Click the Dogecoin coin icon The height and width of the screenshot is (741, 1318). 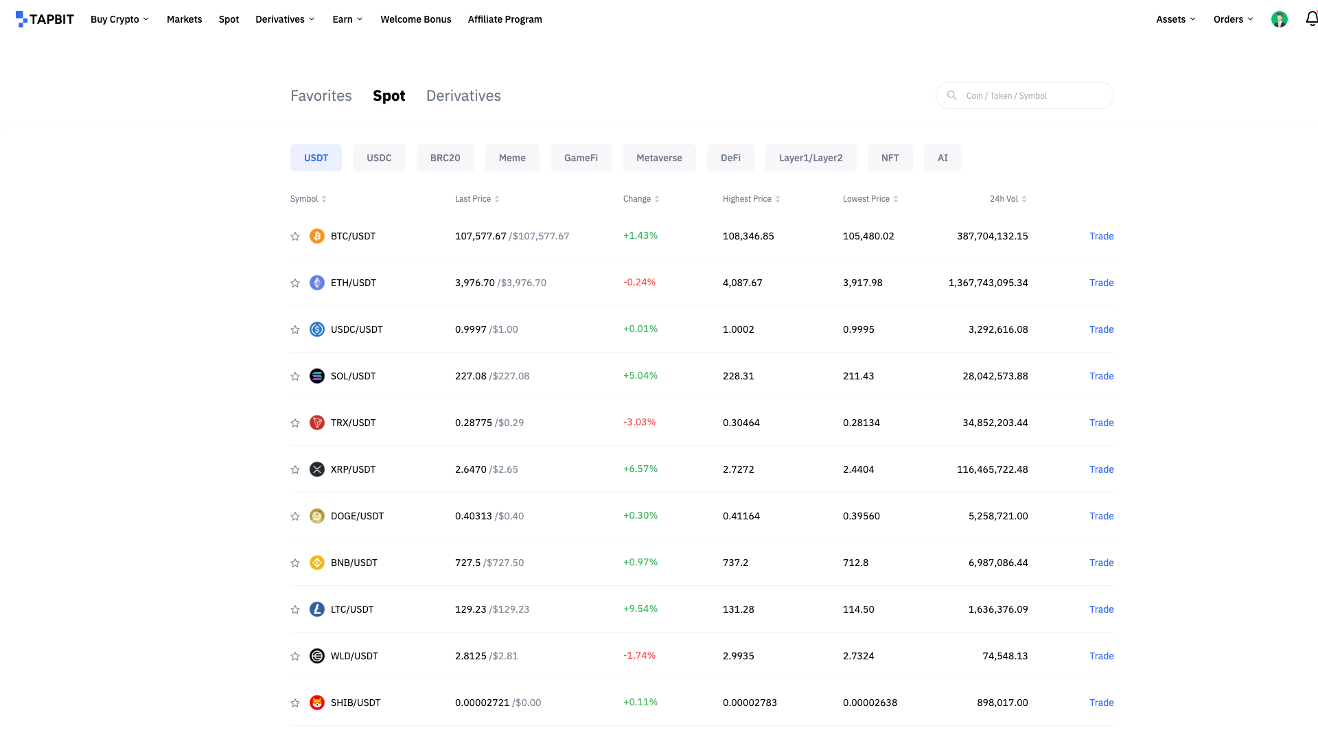tap(316, 516)
